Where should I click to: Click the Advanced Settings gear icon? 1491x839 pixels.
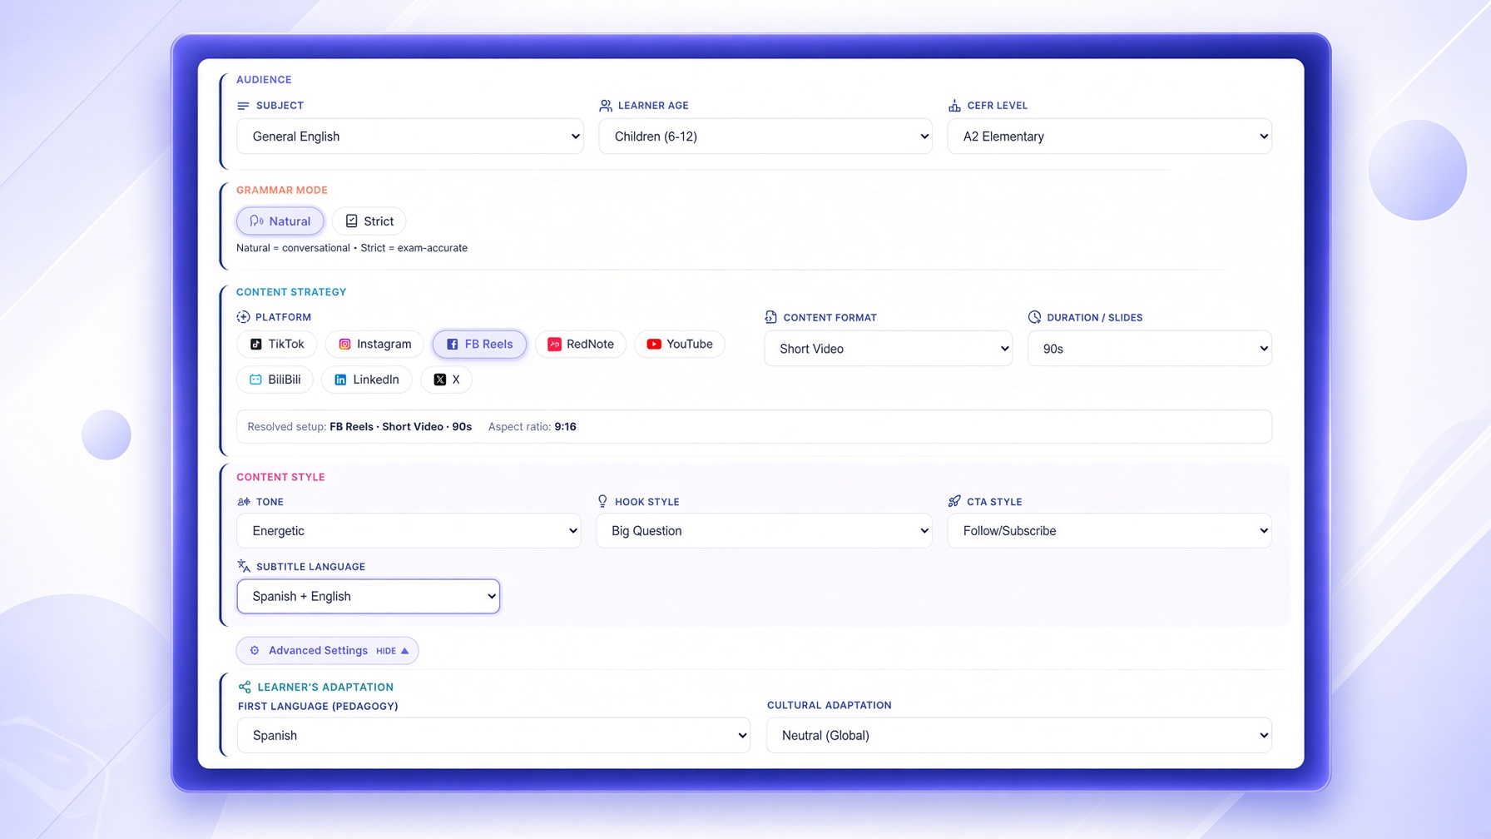pos(255,651)
